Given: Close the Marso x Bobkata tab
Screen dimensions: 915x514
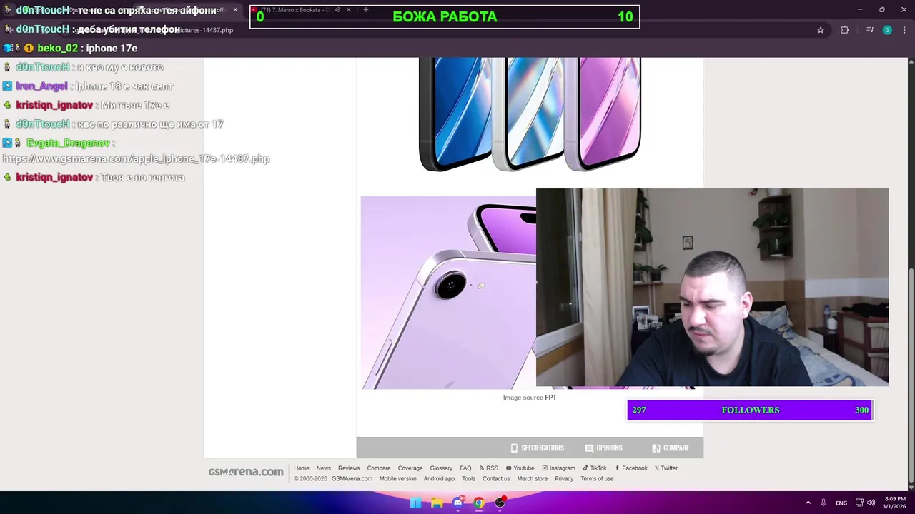Looking at the screenshot, I should click(348, 10).
